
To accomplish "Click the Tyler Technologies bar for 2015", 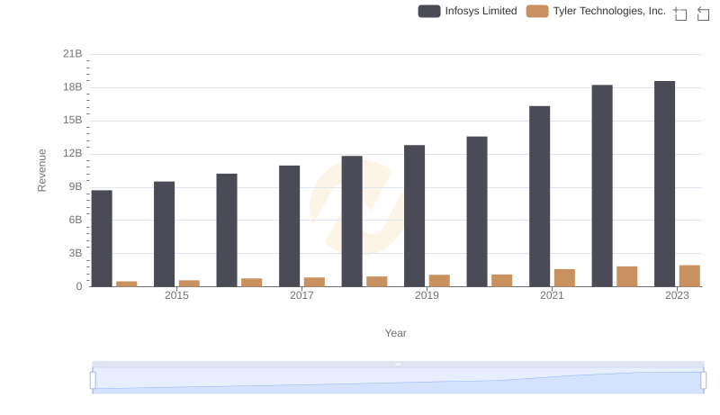I will pyautogui.click(x=189, y=284).
